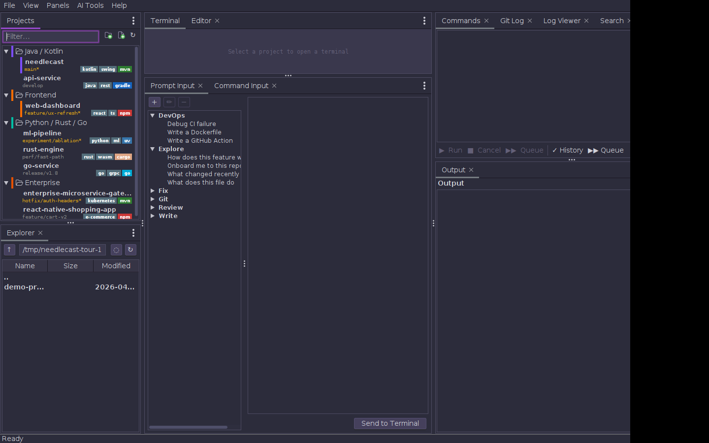Click the Explorer sync circle icon
This screenshot has height=443, width=709.
[116, 250]
